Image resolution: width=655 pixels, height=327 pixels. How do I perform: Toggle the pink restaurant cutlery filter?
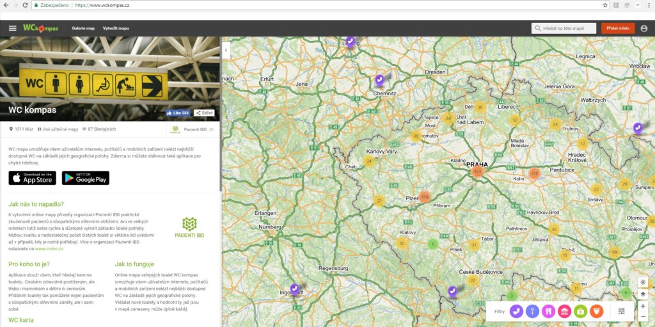(548, 311)
